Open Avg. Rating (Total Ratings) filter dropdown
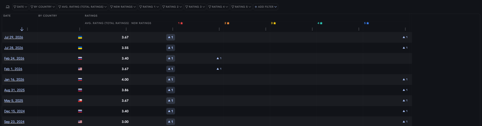 point(83,7)
